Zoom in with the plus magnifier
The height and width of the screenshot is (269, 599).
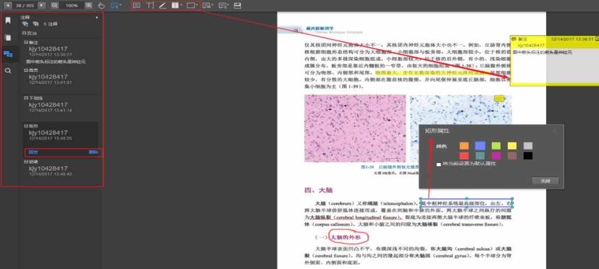coord(89,5)
